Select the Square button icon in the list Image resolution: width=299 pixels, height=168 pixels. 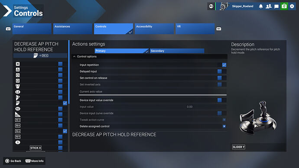[18, 81]
